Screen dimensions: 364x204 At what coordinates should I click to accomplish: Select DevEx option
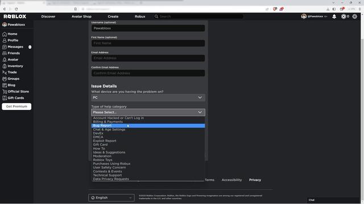148,133
